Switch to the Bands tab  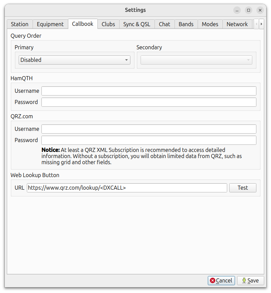186,24
